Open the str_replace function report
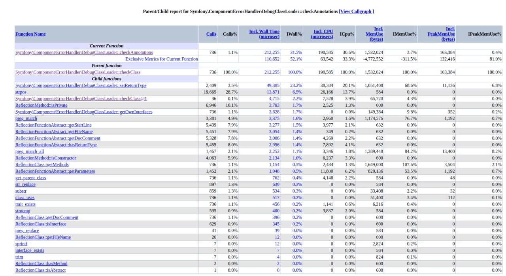This screenshot has height=276, width=506. [25, 184]
